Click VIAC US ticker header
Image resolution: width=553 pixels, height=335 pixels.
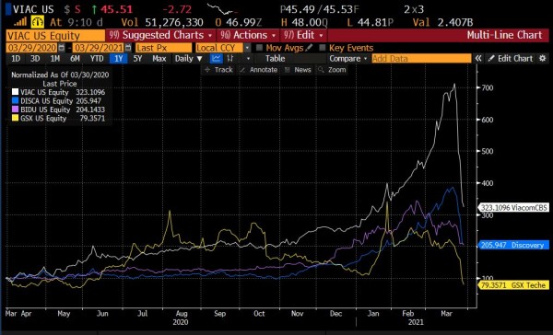[33, 9]
